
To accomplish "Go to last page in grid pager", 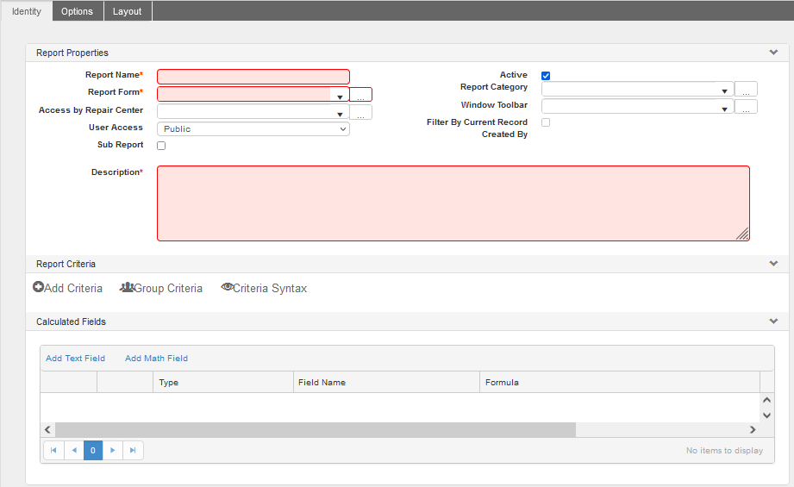I will (x=133, y=450).
